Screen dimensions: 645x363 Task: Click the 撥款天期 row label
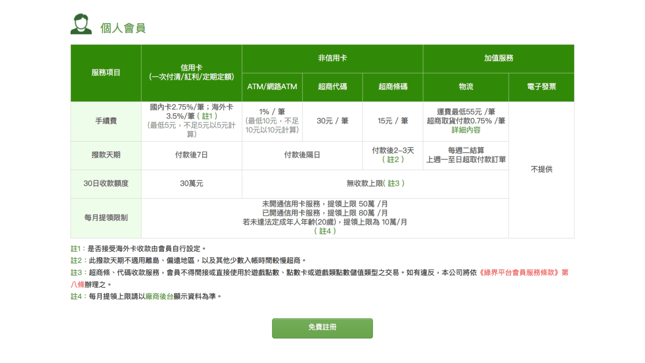105,155
